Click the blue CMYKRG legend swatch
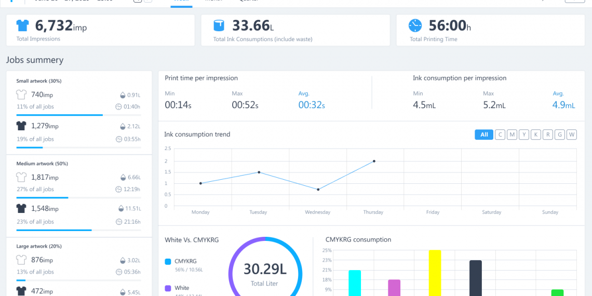Image resolution: width=592 pixels, height=296 pixels. [x=168, y=262]
